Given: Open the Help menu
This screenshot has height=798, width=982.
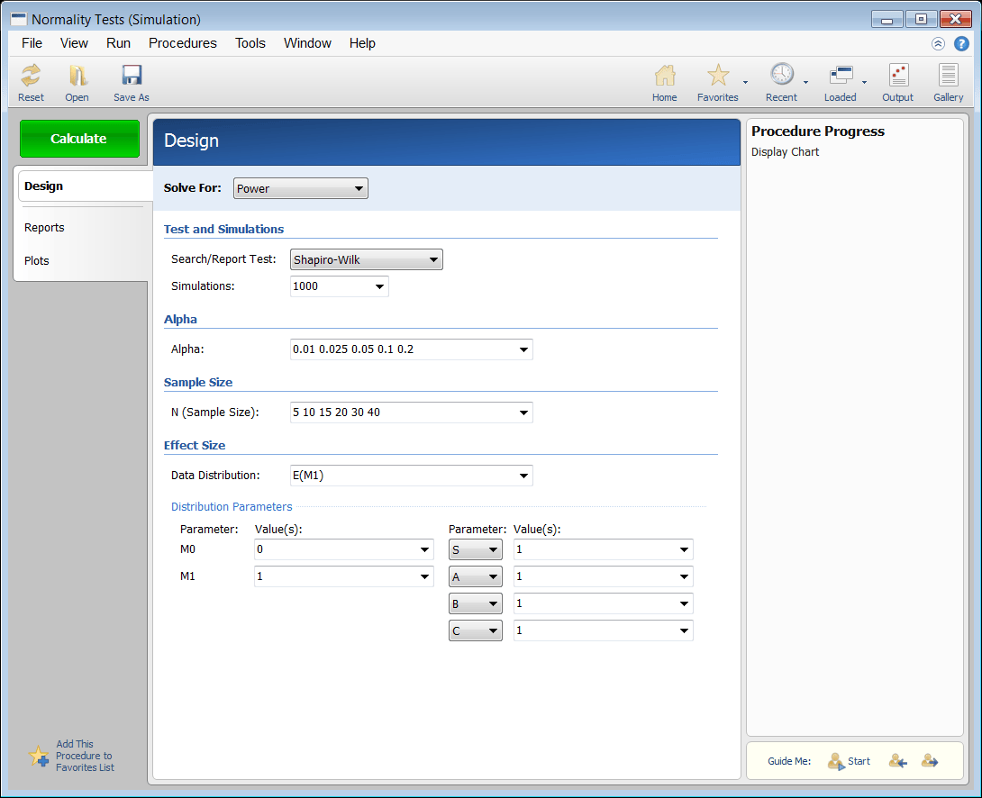Looking at the screenshot, I should tap(362, 43).
